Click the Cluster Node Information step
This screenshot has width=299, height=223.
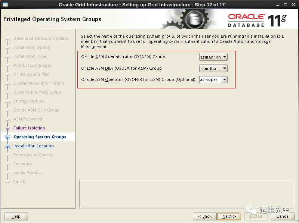tap(39, 83)
